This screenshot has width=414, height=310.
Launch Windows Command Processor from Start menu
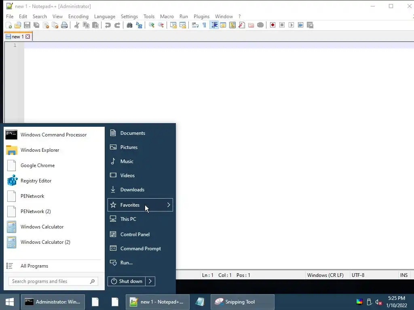point(54,135)
